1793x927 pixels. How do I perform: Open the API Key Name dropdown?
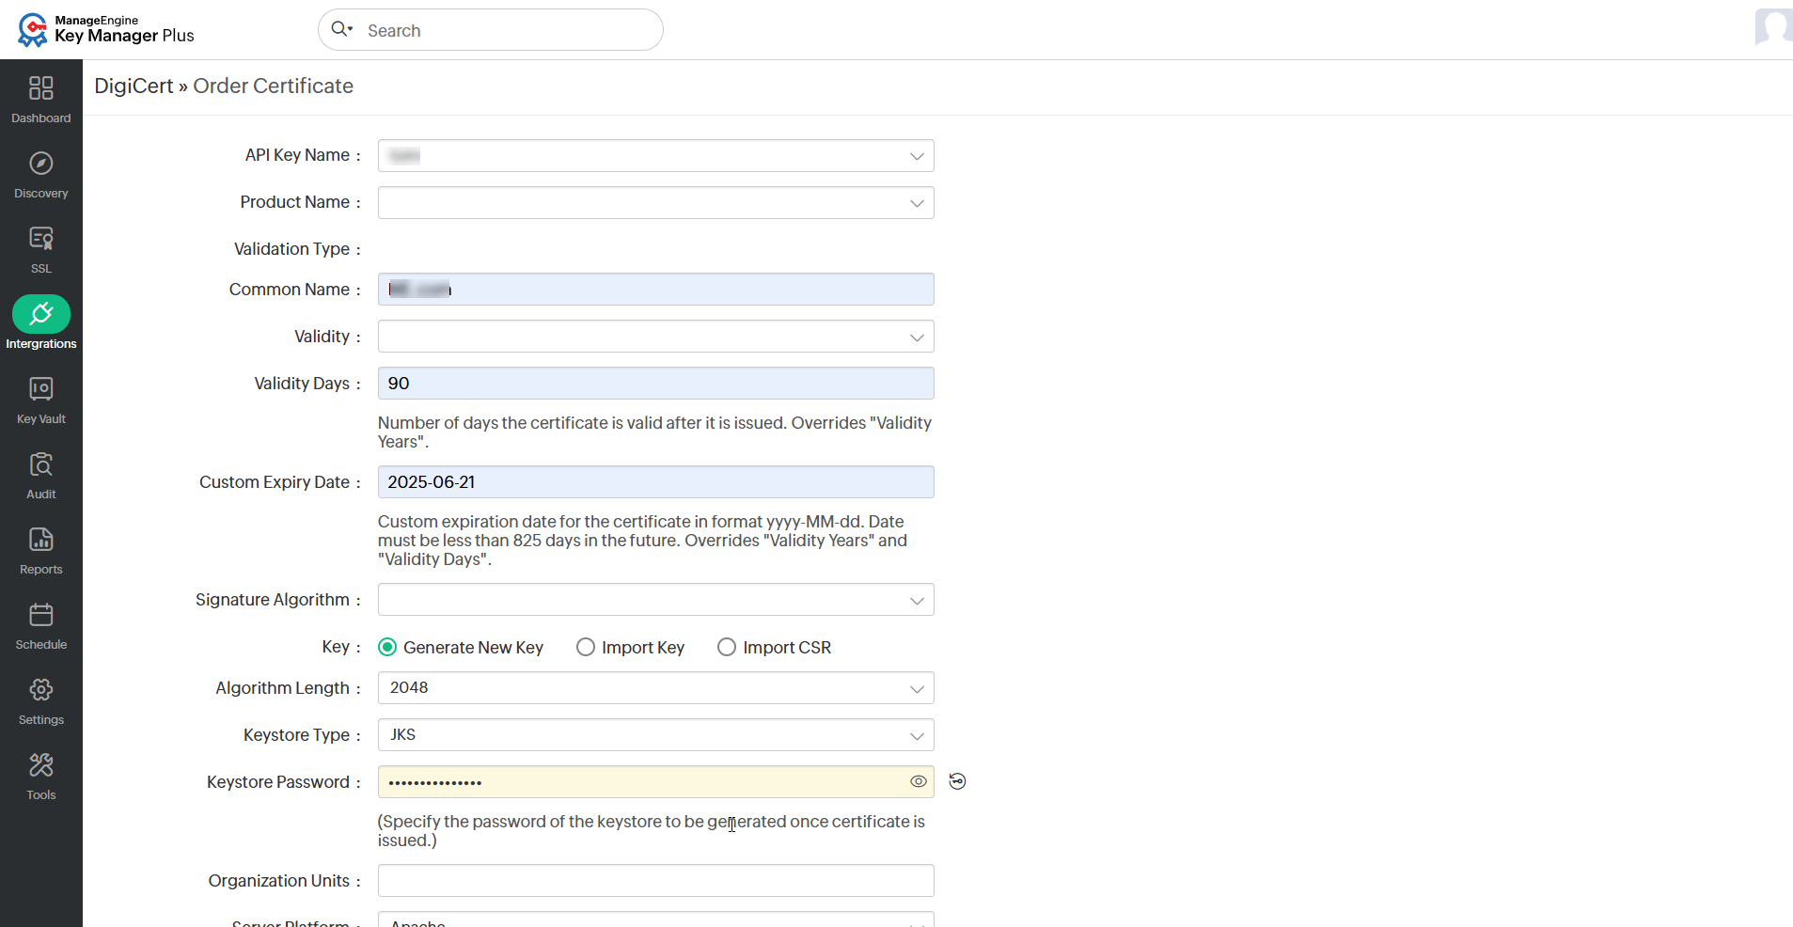(x=656, y=156)
